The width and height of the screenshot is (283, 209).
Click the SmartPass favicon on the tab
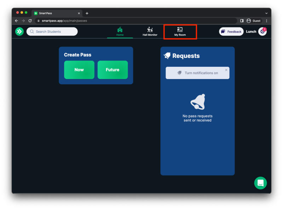(35, 13)
